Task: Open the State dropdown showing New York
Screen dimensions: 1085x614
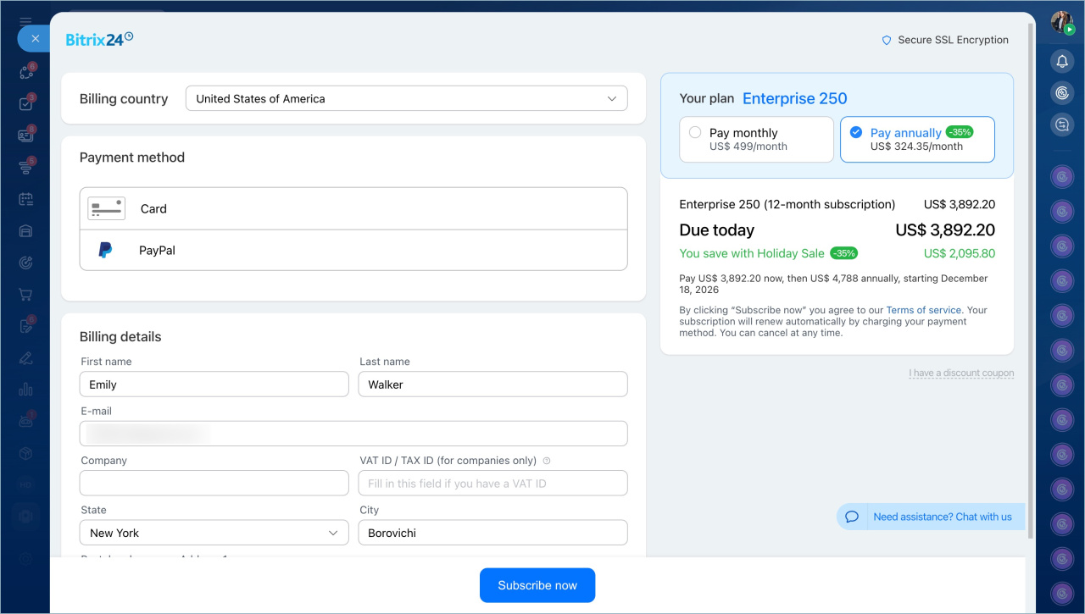Action: [214, 533]
